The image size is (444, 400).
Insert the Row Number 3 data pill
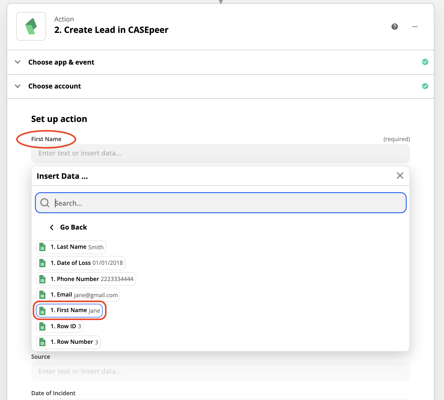[68, 342]
